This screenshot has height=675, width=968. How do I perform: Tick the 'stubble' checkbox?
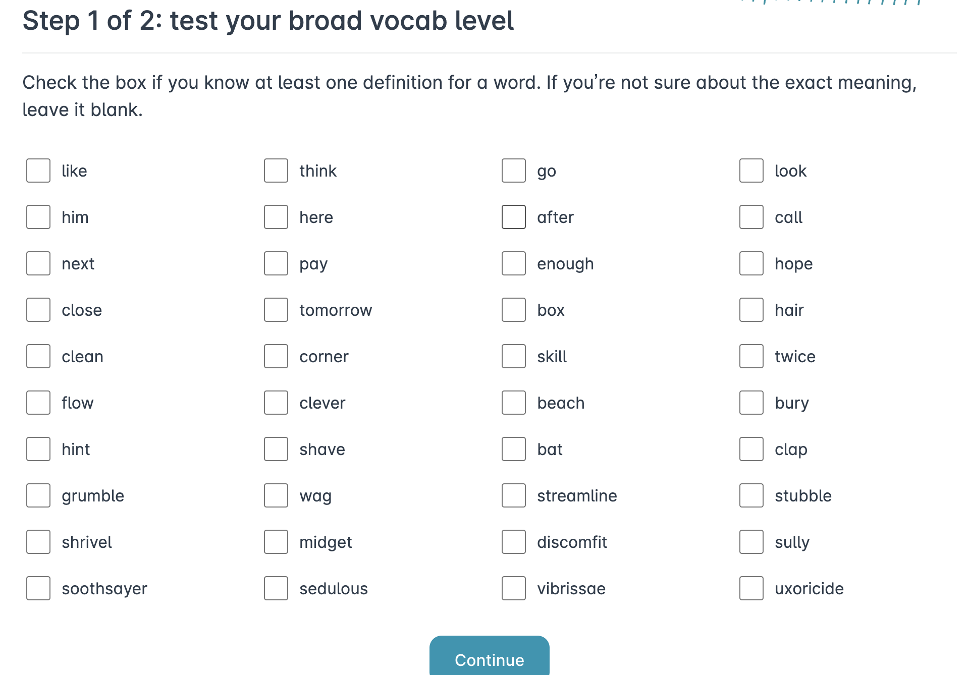751,495
